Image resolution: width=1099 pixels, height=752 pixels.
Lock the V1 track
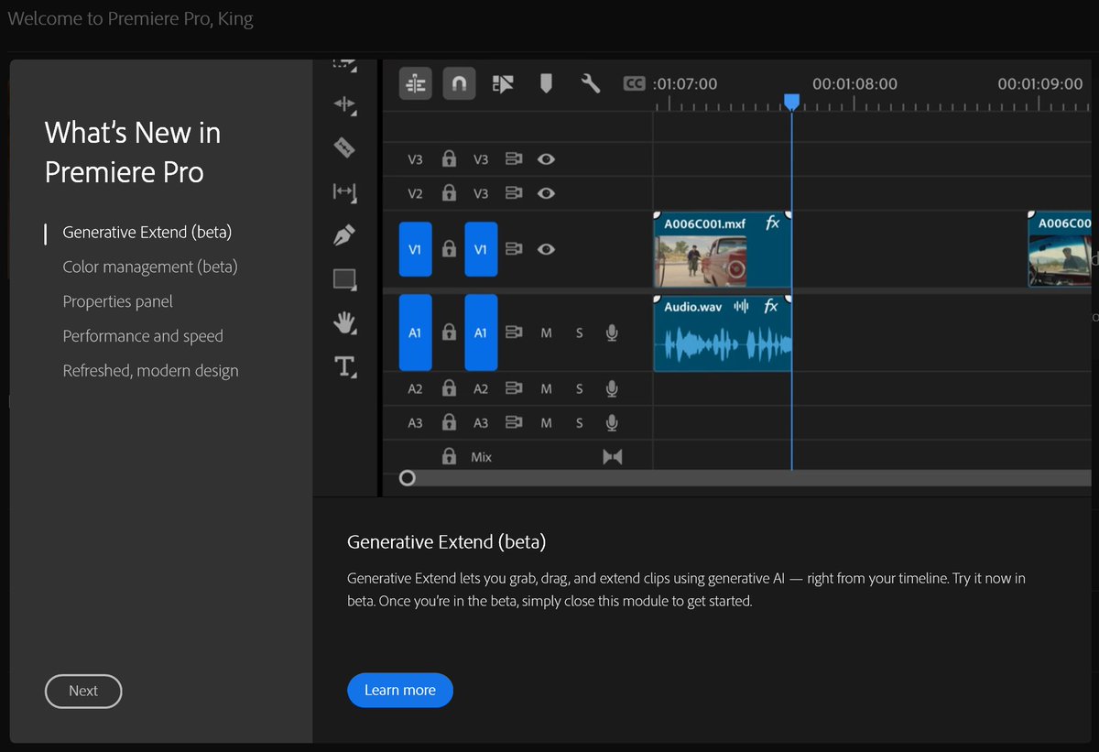point(449,248)
